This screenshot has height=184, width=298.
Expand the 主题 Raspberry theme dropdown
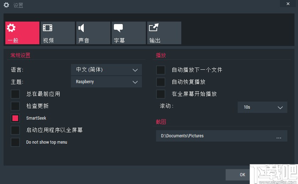[106, 82]
